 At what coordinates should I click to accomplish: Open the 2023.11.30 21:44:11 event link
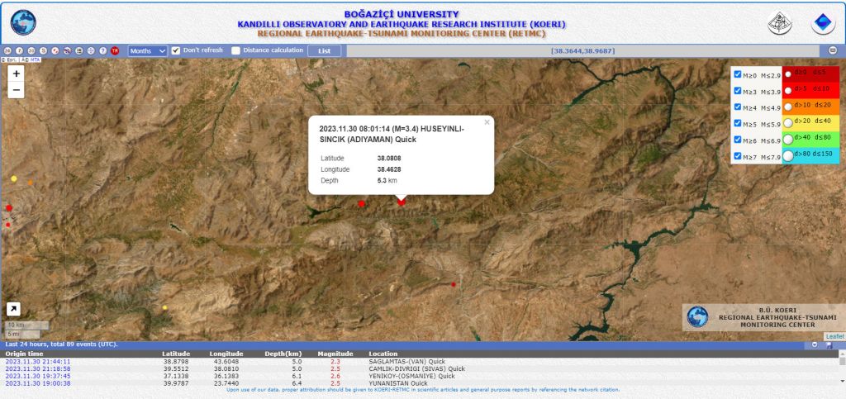tap(38, 361)
